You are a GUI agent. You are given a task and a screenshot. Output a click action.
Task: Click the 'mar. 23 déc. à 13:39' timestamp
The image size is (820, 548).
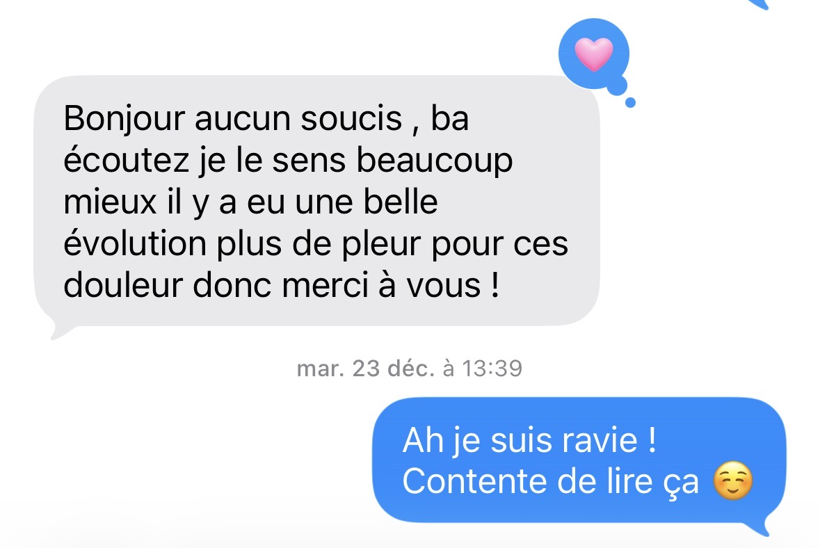(x=410, y=369)
